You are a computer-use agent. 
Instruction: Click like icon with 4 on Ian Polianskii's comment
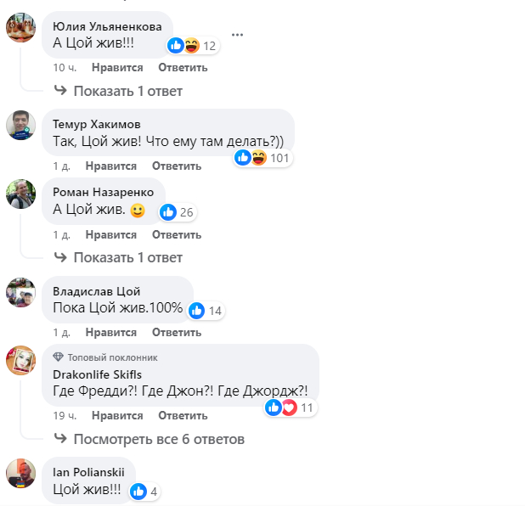[x=144, y=492]
